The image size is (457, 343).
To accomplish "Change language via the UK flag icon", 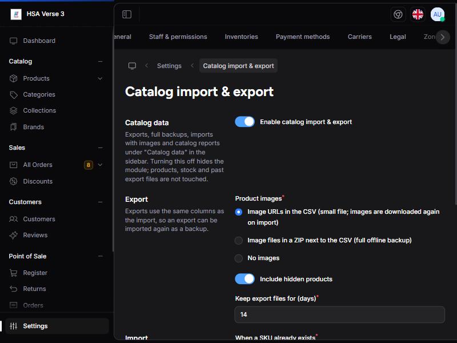I will (x=418, y=14).
